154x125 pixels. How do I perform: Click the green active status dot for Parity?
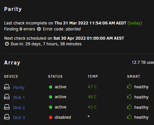pos(51,87)
